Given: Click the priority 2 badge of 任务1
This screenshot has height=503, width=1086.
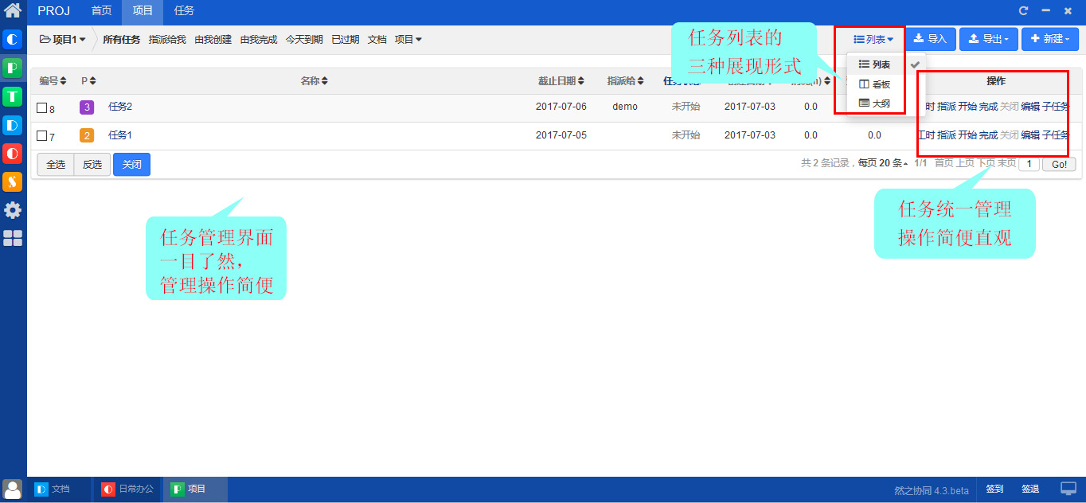Looking at the screenshot, I should pyautogui.click(x=87, y=135).
